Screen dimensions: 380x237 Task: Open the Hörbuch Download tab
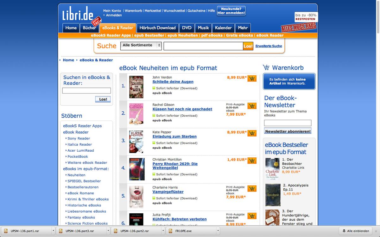[157, 28]
